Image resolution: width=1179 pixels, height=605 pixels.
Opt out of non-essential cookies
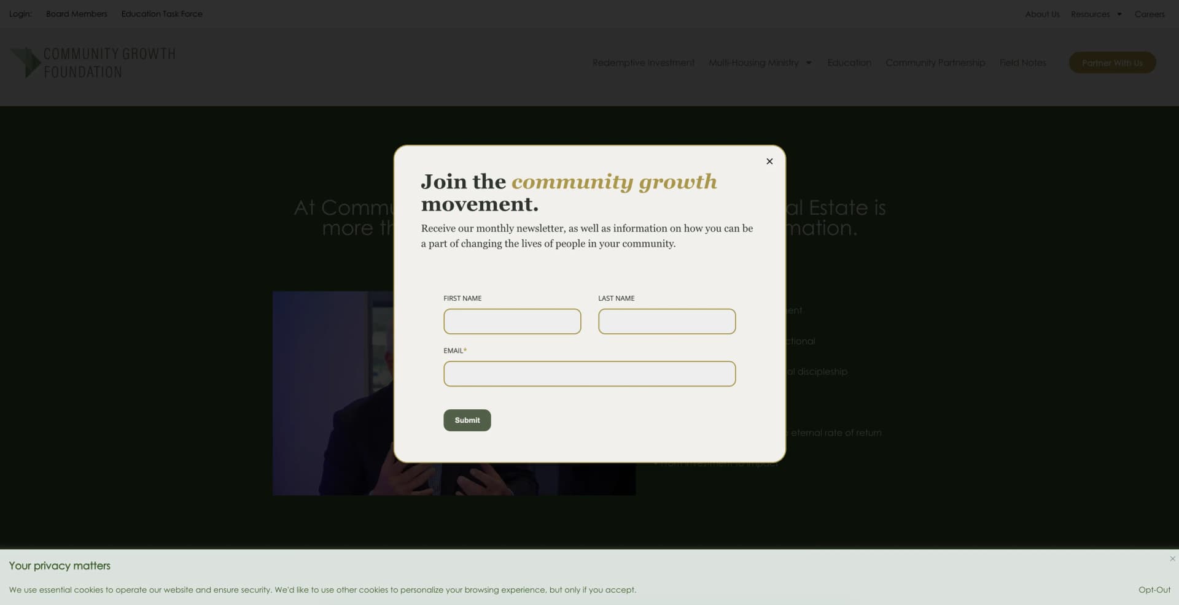pyautogui.click(x=1154, y=590)
